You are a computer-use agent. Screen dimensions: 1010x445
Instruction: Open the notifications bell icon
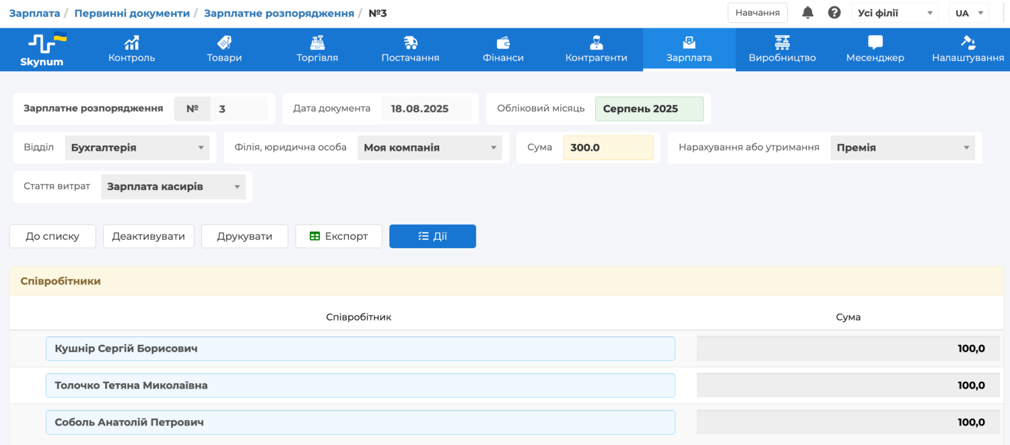pos(807,13)
